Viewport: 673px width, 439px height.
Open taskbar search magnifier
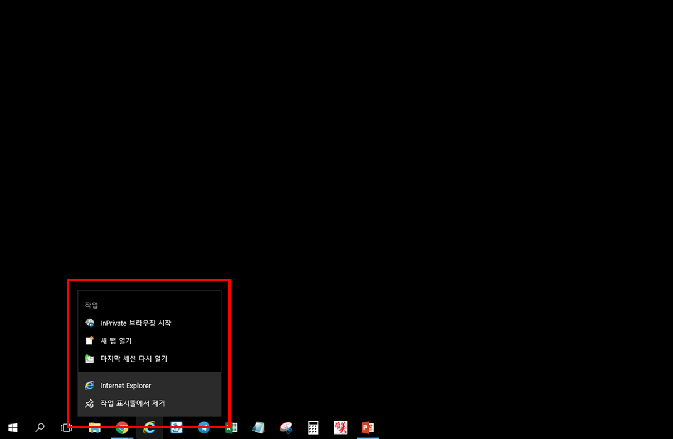click(40, 427)
